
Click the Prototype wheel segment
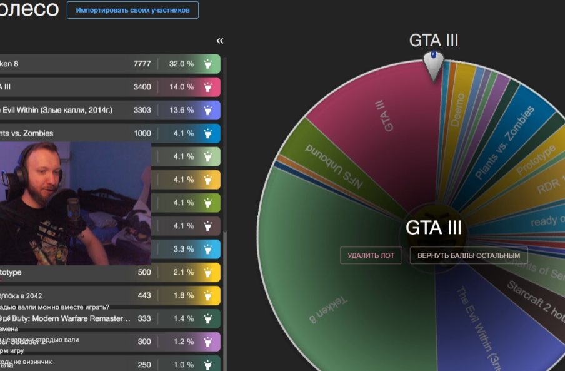tap(536, 160)
